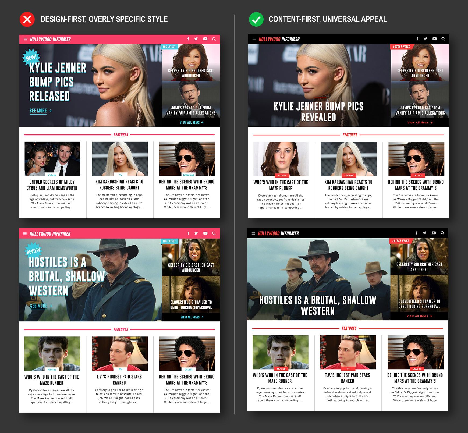The height and width of the screenshot is (433, 468).
Task: Open search in the pink header
Action: coord(214,39)
